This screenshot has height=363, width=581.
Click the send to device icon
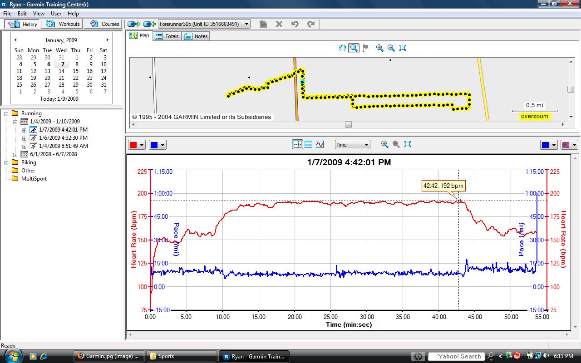(134, 24)
